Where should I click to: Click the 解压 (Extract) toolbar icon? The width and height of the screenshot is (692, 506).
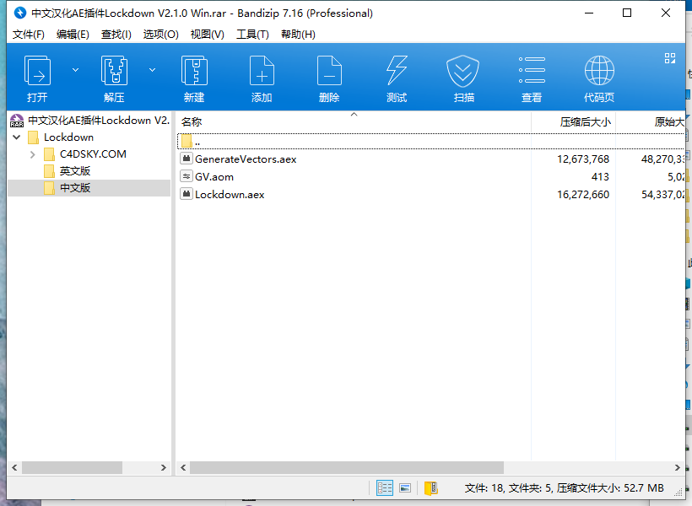[x=114, y=70]
